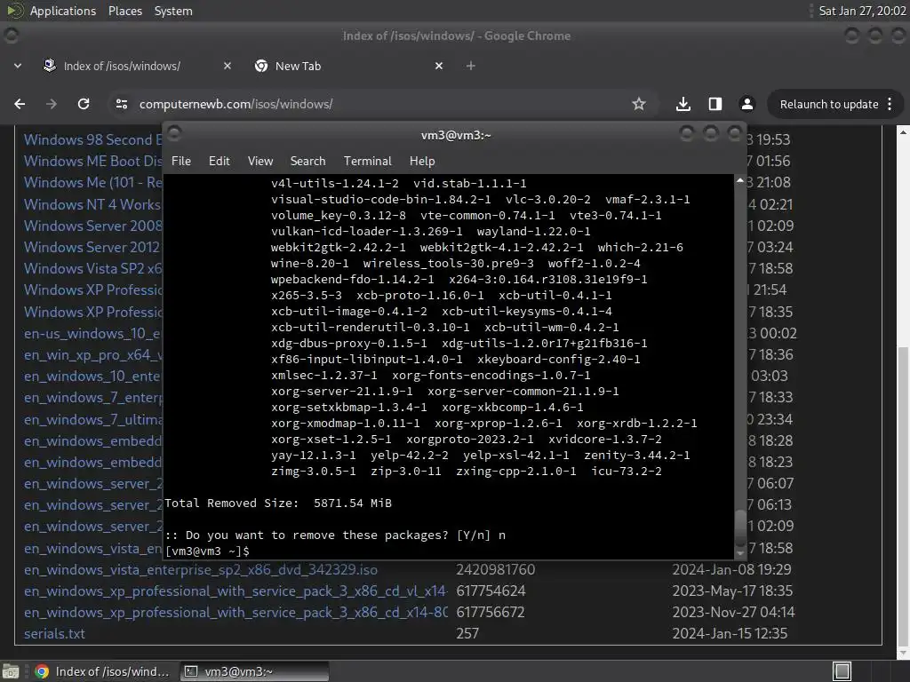Open terminal Terminal menu

(367, 161)
